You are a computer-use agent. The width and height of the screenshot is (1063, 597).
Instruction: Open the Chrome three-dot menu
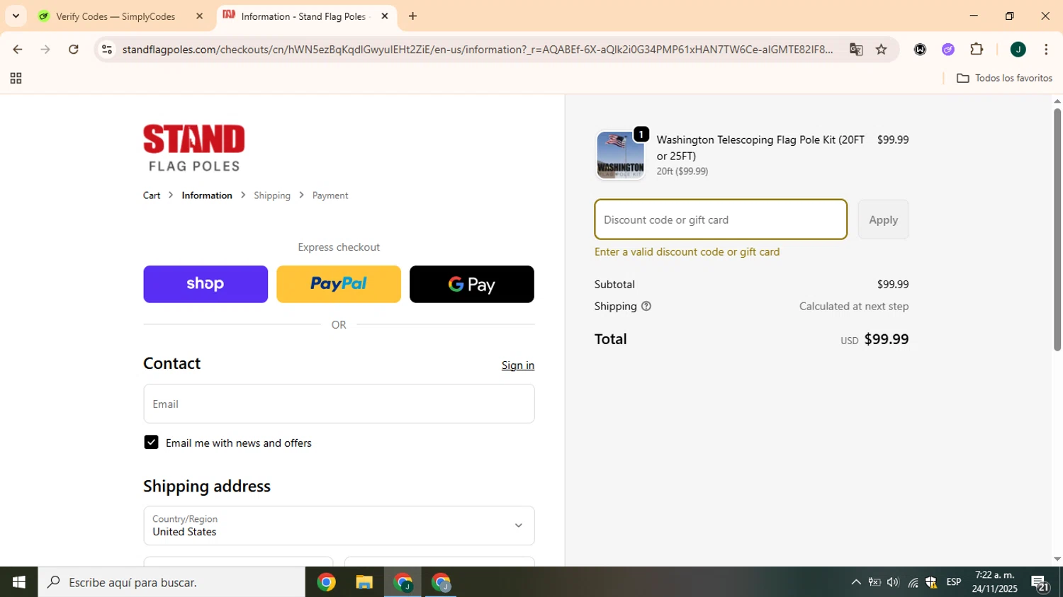point(1046,50)
